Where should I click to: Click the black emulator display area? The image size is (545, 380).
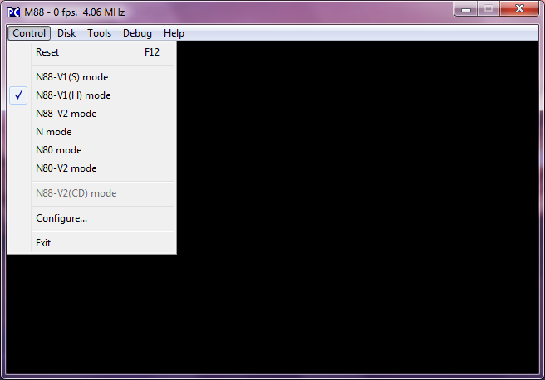click(357, 207)
